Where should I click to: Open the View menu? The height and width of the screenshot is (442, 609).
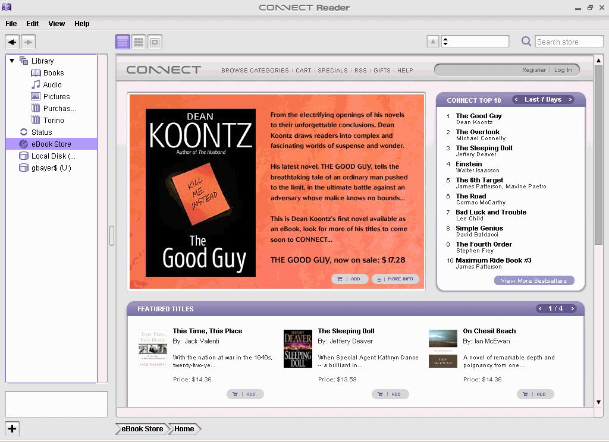pos(56,24)
